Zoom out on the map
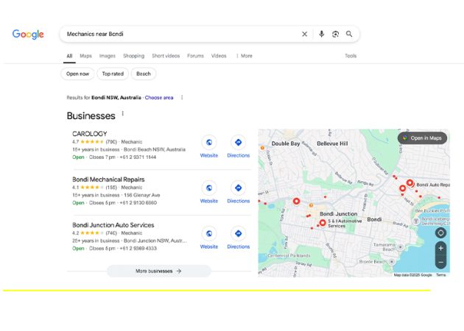This screenshot has width=464, height=331. 440,262
